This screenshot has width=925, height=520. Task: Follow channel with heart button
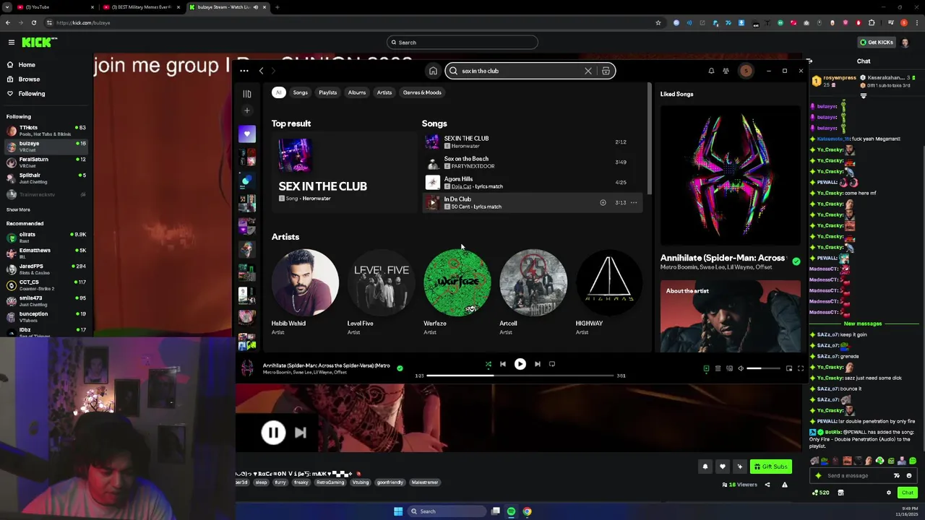[722, 467]
